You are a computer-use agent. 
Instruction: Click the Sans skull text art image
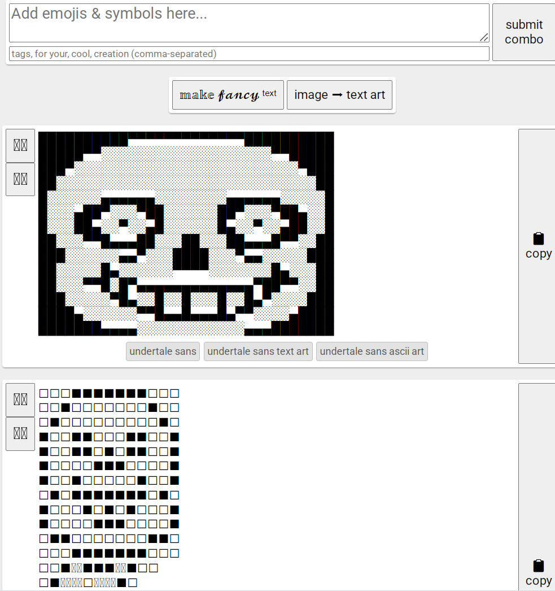186,234
